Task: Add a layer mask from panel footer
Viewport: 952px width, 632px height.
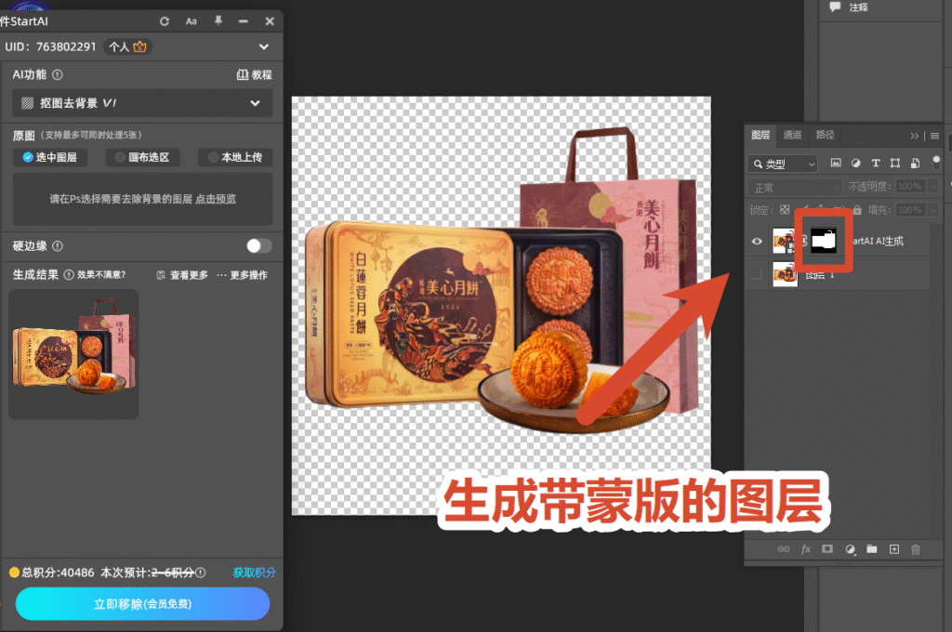Action: coord(826,549)
